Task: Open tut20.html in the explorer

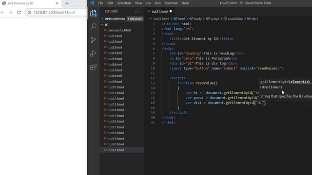Action: [116, 144]
